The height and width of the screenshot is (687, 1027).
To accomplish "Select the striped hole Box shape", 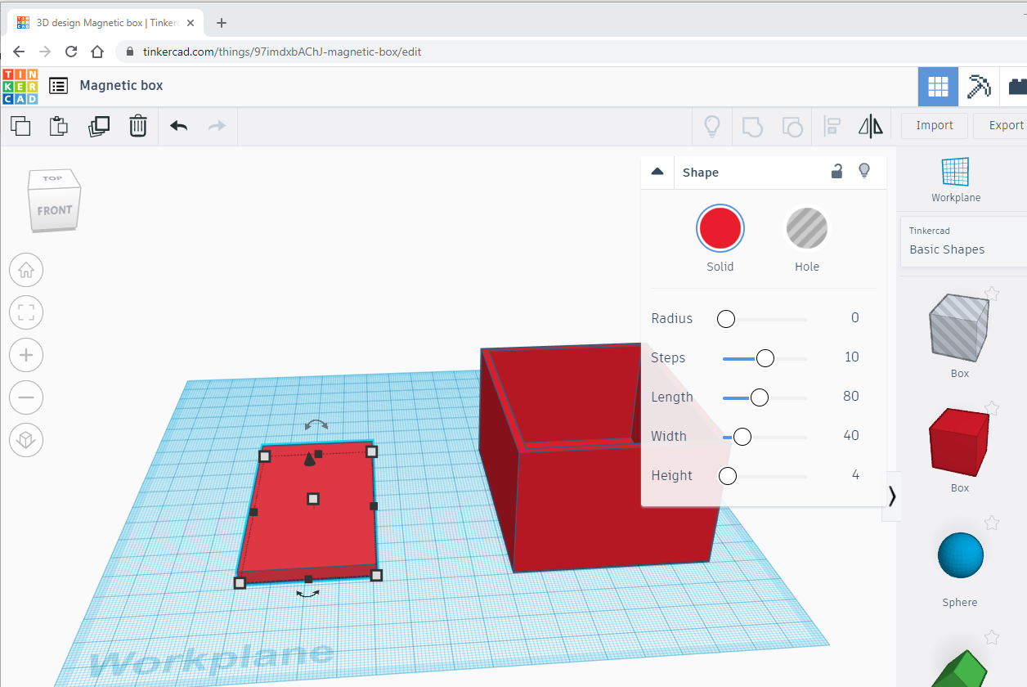I will click(x=959, y=328).
